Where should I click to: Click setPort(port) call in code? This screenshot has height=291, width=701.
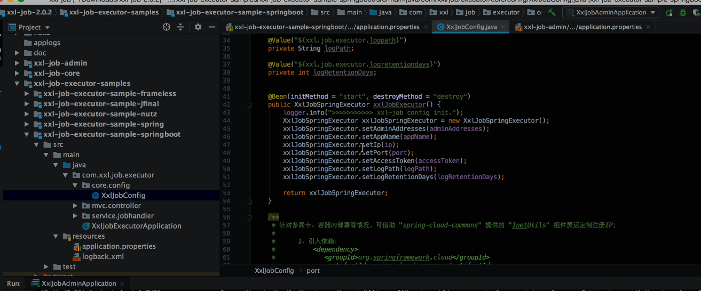click(388, 153)
